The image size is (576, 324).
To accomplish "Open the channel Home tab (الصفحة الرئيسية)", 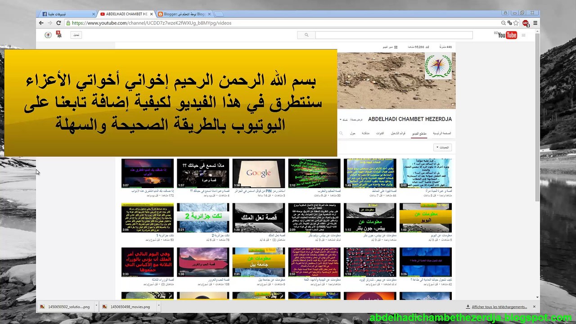I will (x=442, y=133).
